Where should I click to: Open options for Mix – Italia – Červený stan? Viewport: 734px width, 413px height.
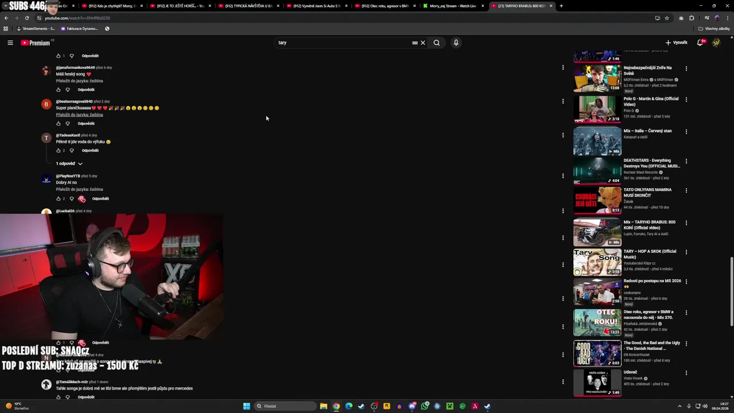click(x=686, y=132)
